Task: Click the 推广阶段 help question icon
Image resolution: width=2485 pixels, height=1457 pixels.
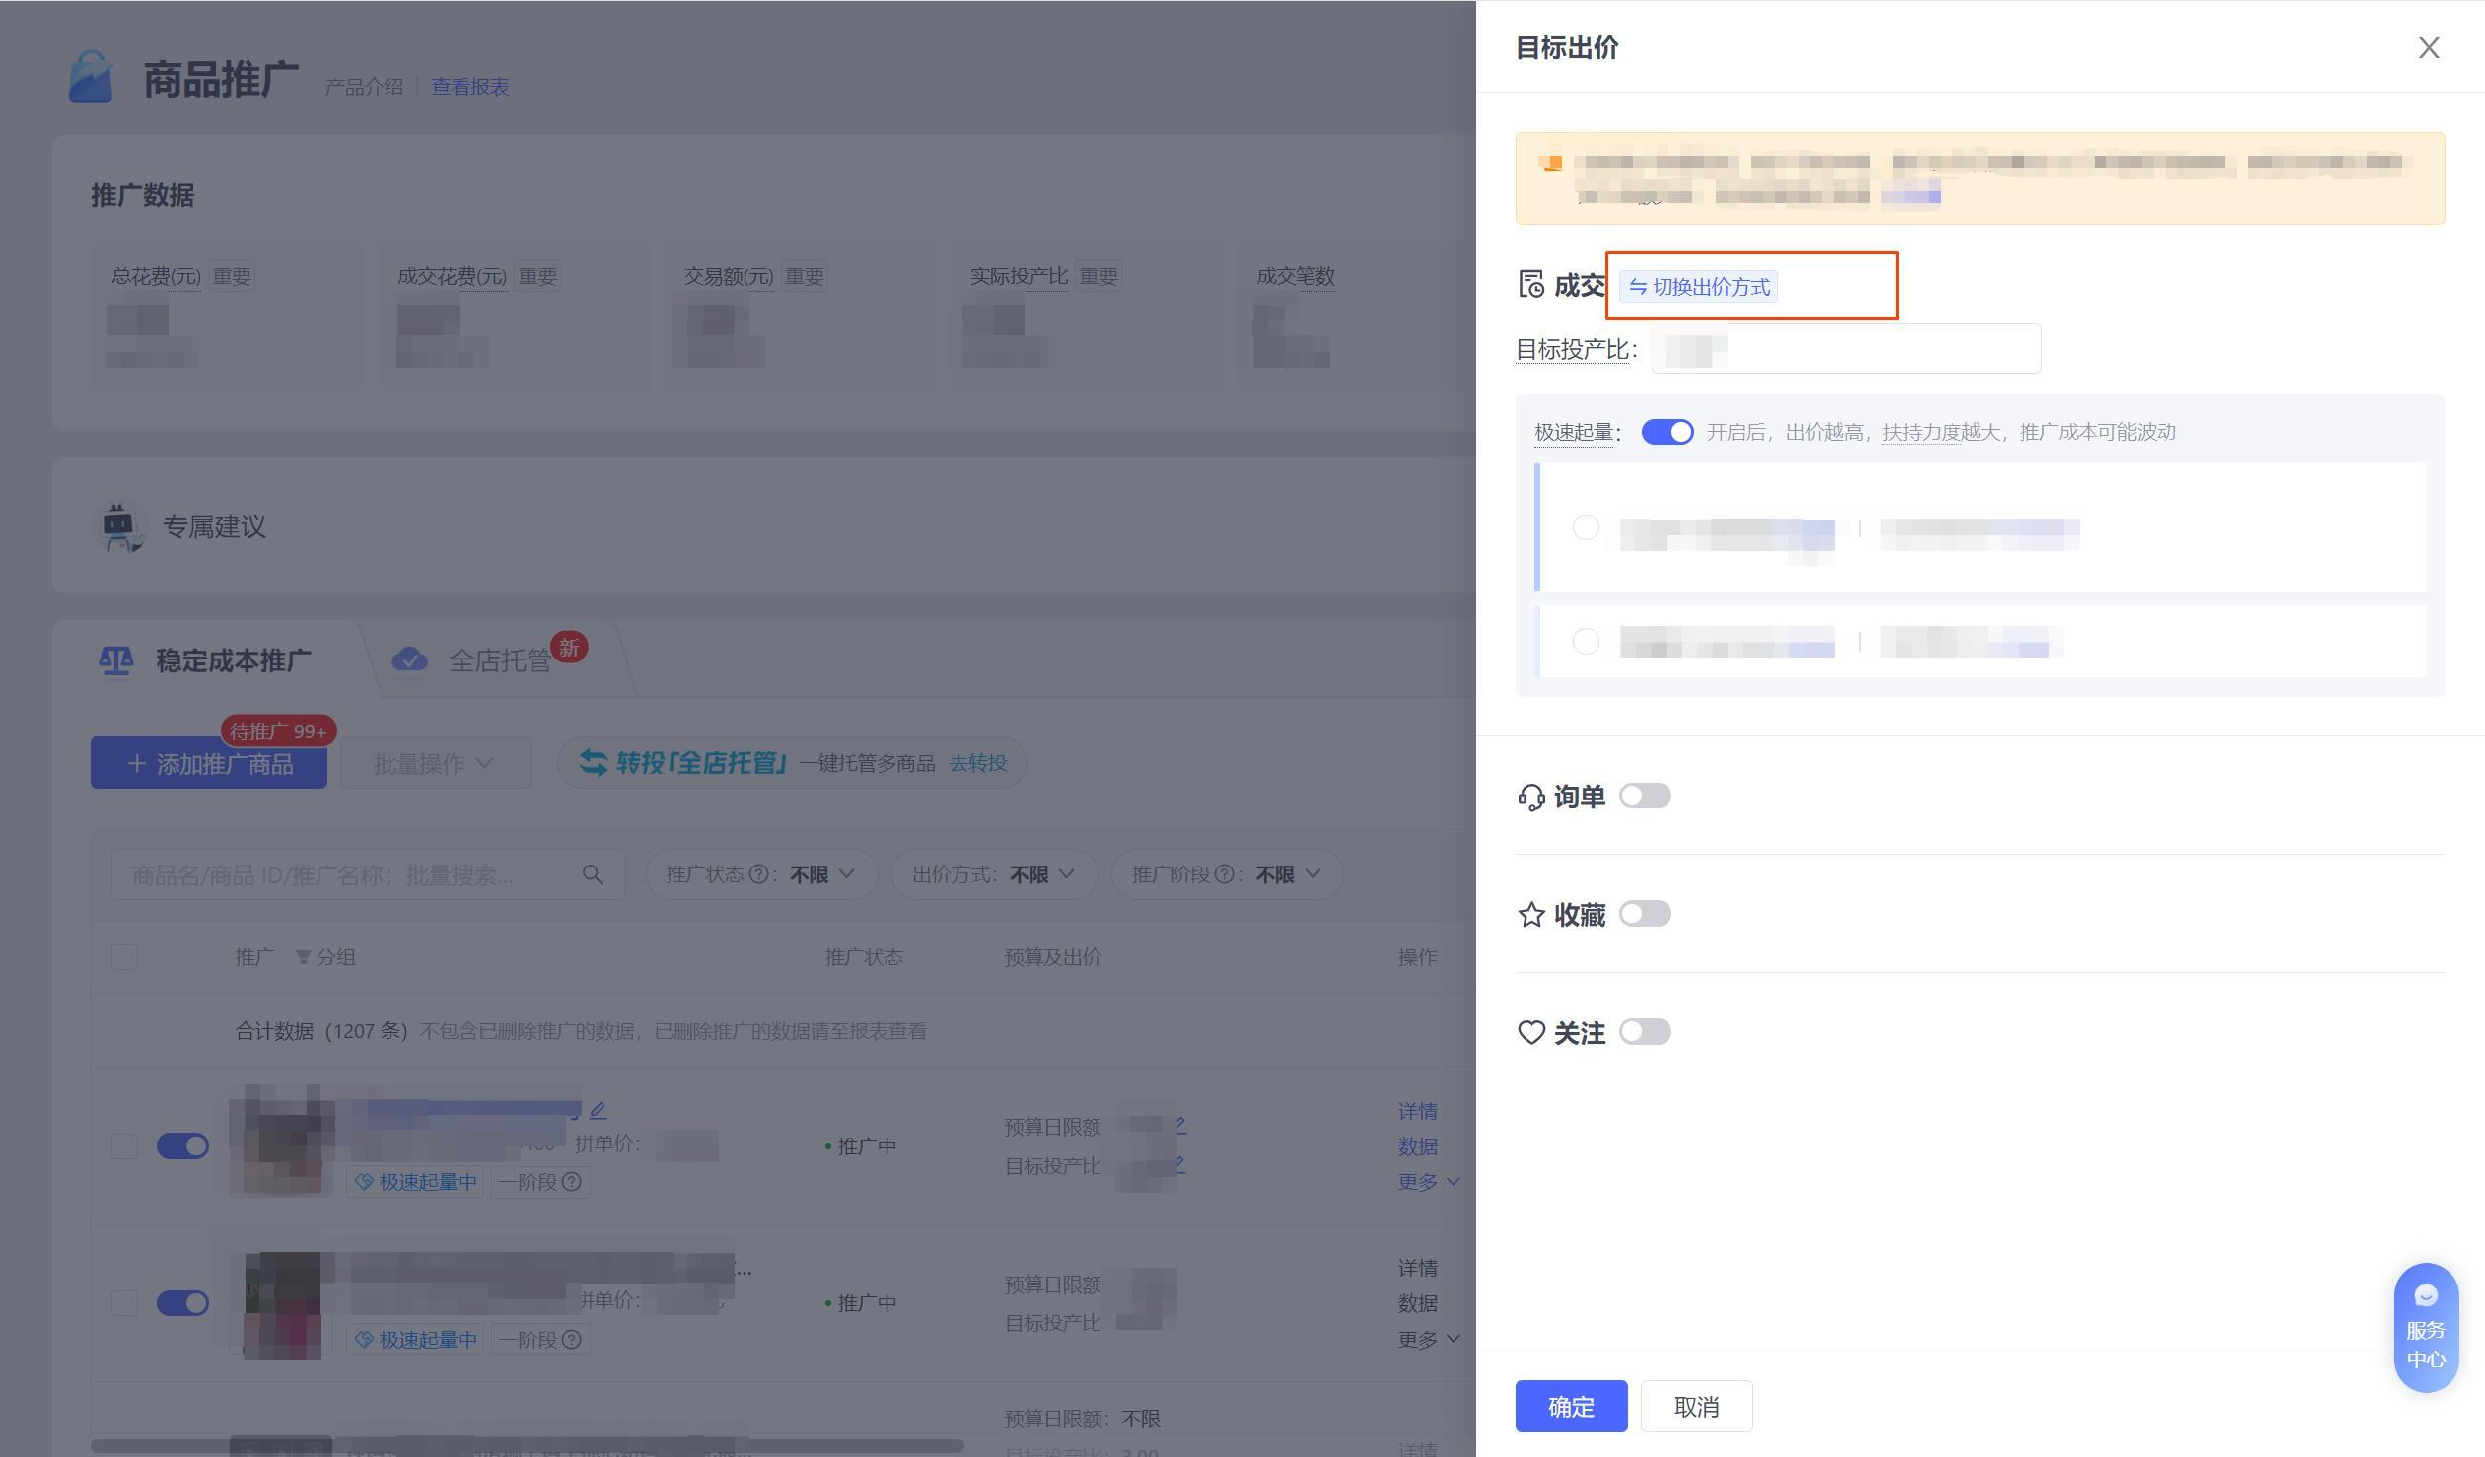Action: click(1223, 874)
